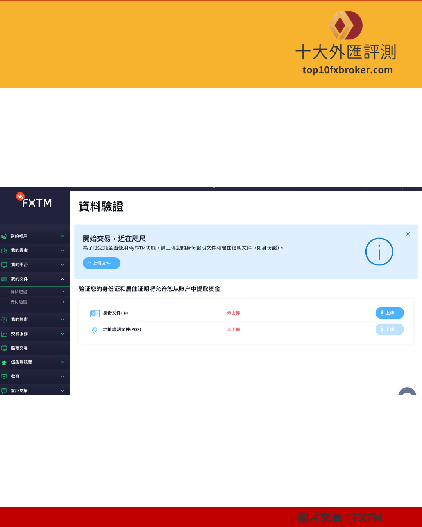Click the MyFXTM logo
Screen dimensions: 422x527
coord(34,201)
